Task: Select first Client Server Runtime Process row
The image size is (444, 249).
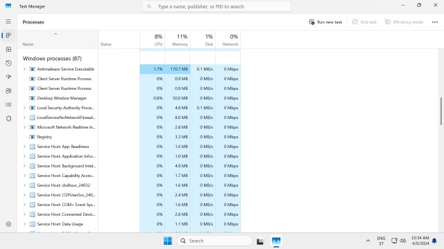Action: pyautogui.click(x=129, y=79)
